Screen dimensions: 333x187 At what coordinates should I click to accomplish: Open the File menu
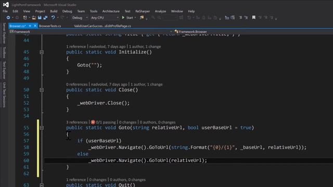click(x=5, y=11)
